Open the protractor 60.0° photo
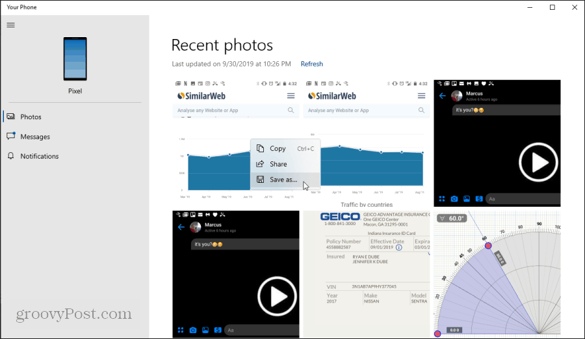The width and height of the screenshot is (585, 339). [x=497, y=274]
